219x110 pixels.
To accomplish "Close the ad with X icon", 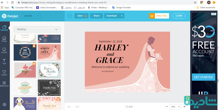I will pyautogui.click(x=215, y=14).
